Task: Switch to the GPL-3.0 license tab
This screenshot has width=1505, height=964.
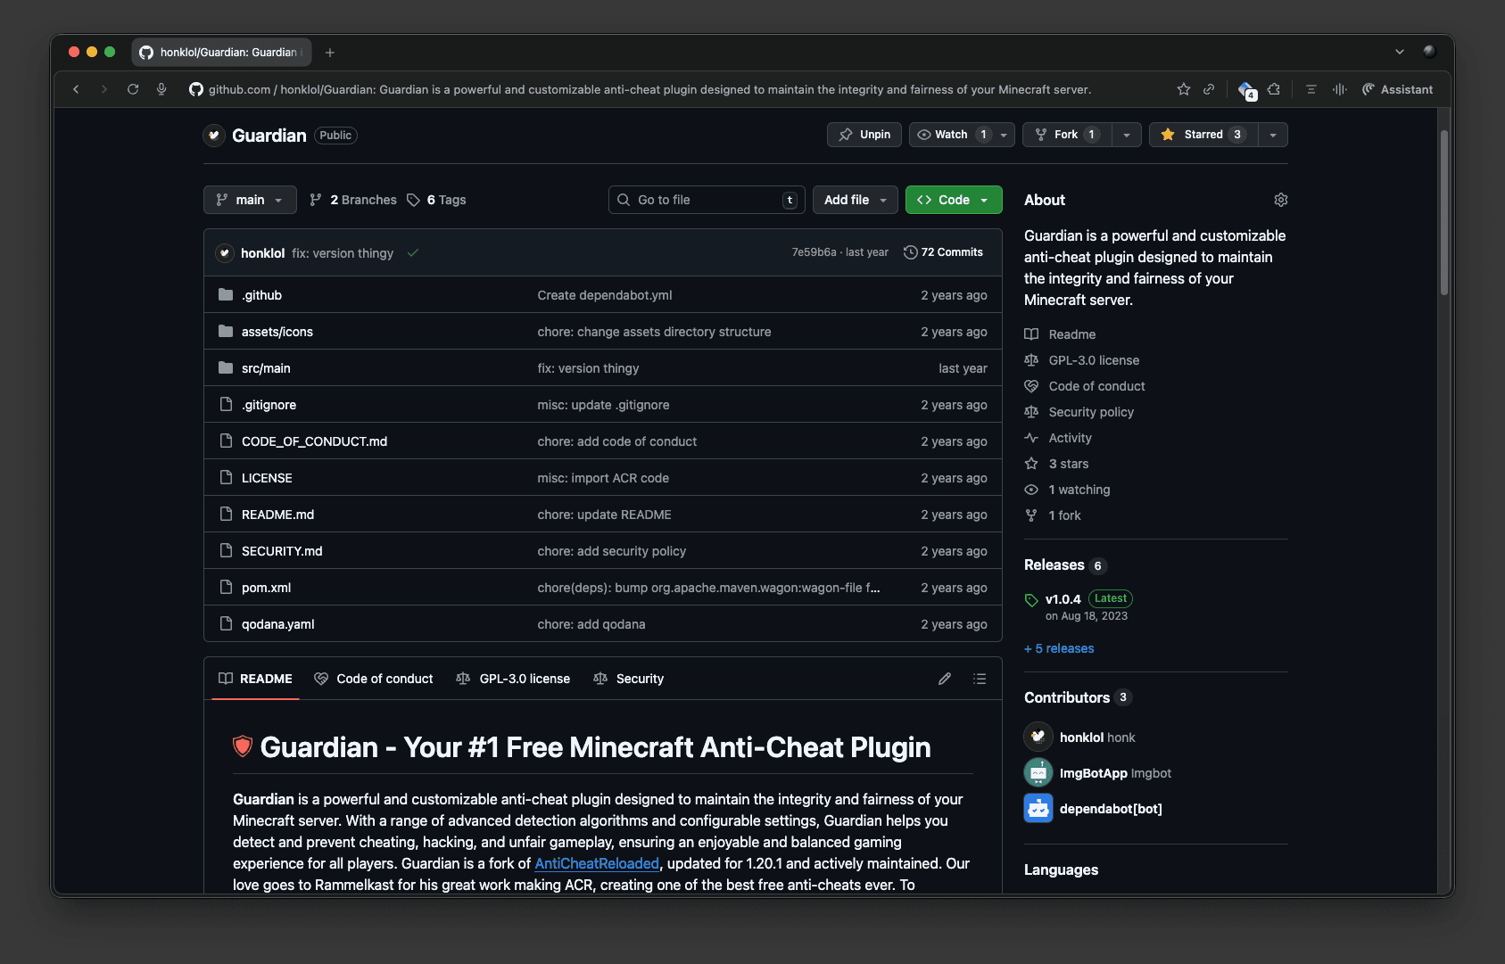Action: tap(513, 679)
